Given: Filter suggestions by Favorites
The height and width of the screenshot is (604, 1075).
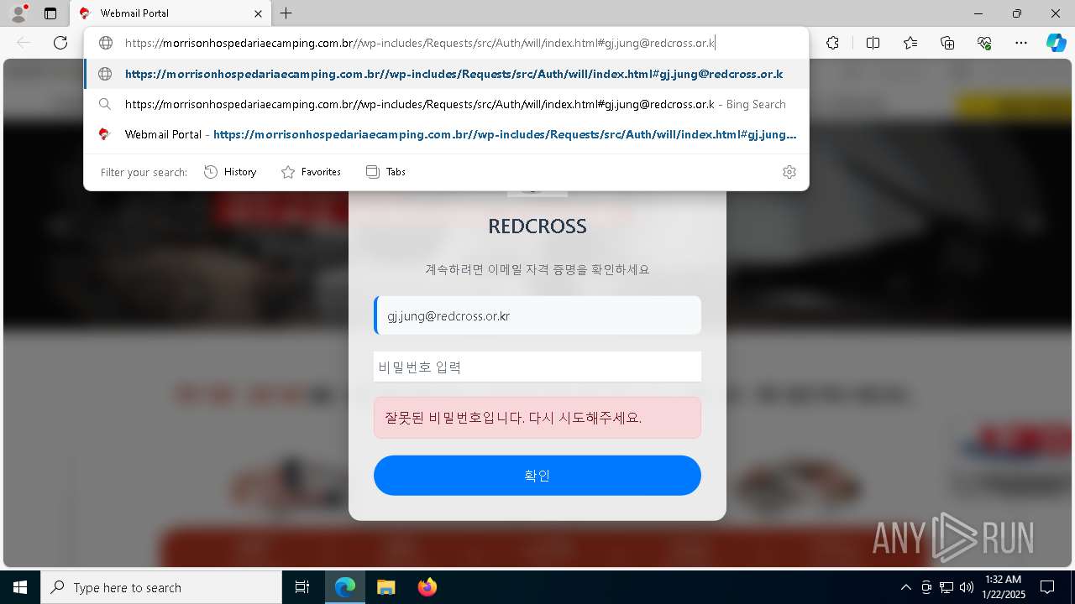Looking at the screenshot, I should click(311, 172).
